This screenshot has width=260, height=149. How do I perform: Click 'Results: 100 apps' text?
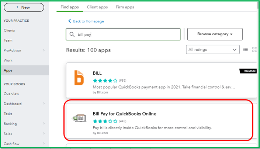pyautogui.click(x=89, y=50)
